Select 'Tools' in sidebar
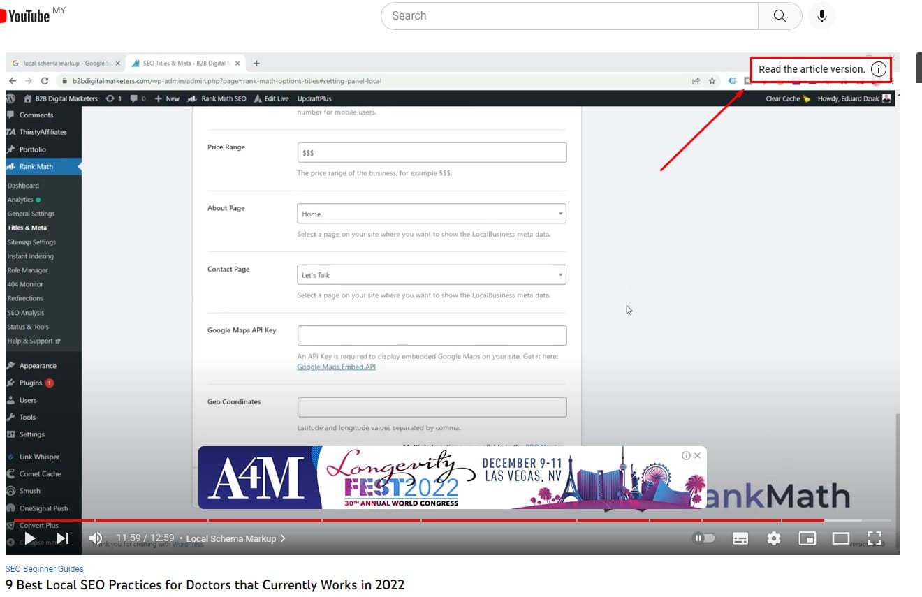This screenshot has width=922, height=597. 27,418
